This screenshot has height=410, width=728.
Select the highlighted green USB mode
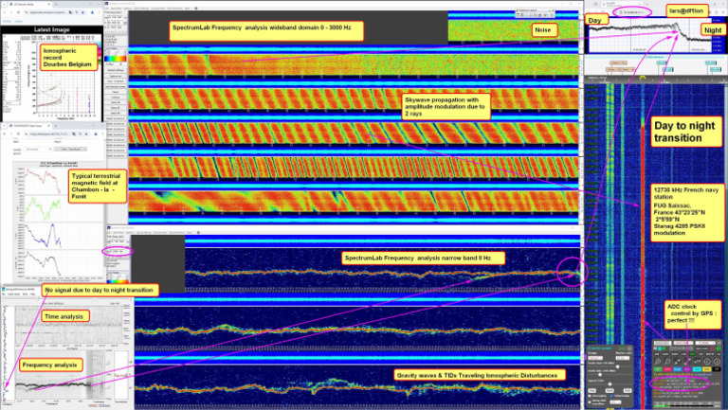click(692, 354)
